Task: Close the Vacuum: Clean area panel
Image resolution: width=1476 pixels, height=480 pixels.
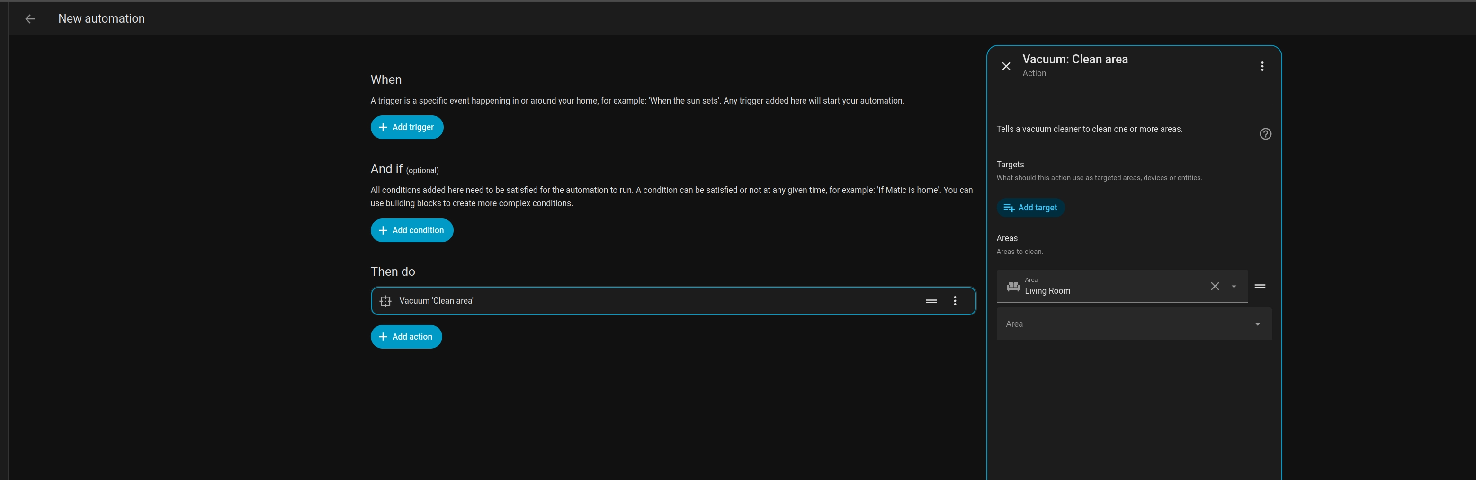Action: [1006, 66]
